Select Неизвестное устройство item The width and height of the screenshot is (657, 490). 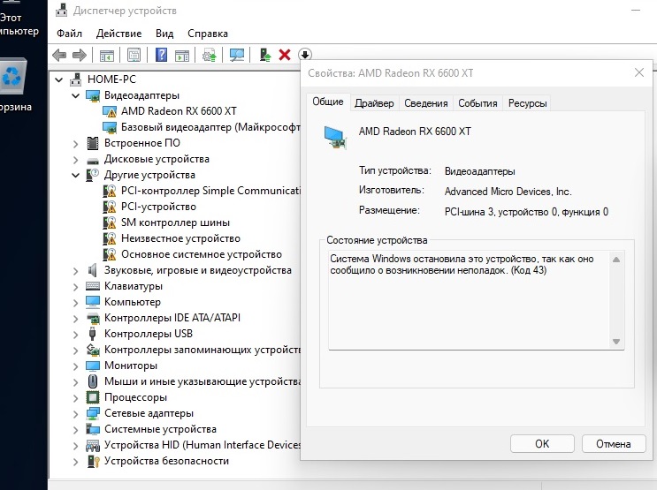(x=180, y=238)
